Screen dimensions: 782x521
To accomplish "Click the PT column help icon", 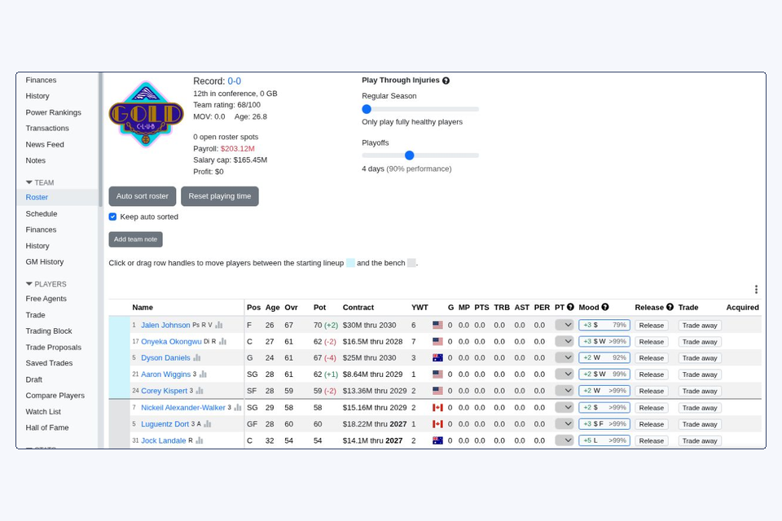I will (x=570, y=307).
